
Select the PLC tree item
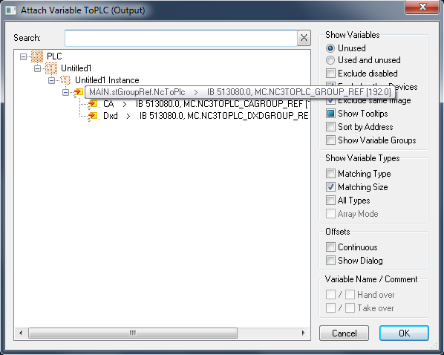[54, 56]
